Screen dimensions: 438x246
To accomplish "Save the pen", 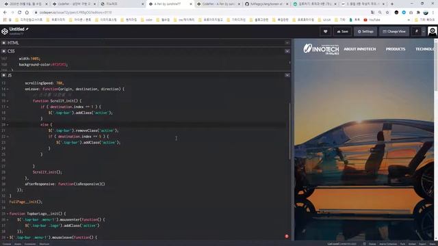I will [x=342, y=31].
